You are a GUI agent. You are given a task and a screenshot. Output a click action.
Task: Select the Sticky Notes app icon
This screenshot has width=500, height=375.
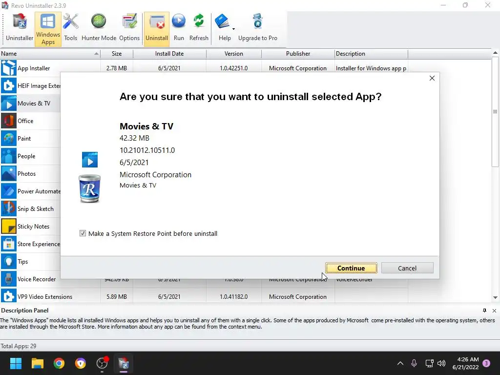[9, 226]
